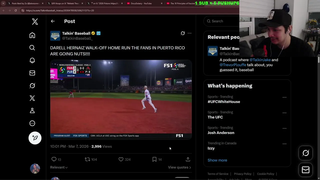Open Profile person icon
Viewport: 320px width, 180px height.
32,110
